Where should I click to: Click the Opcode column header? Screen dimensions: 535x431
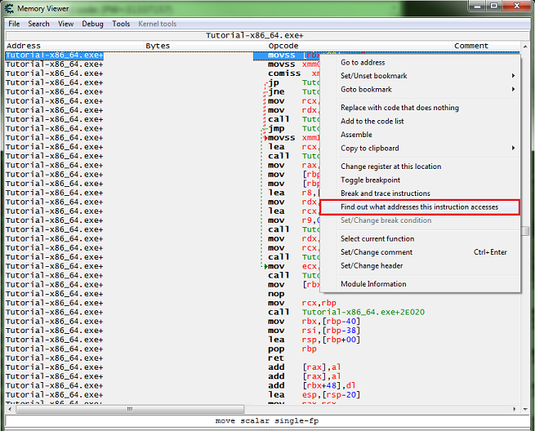pos(283,46)
